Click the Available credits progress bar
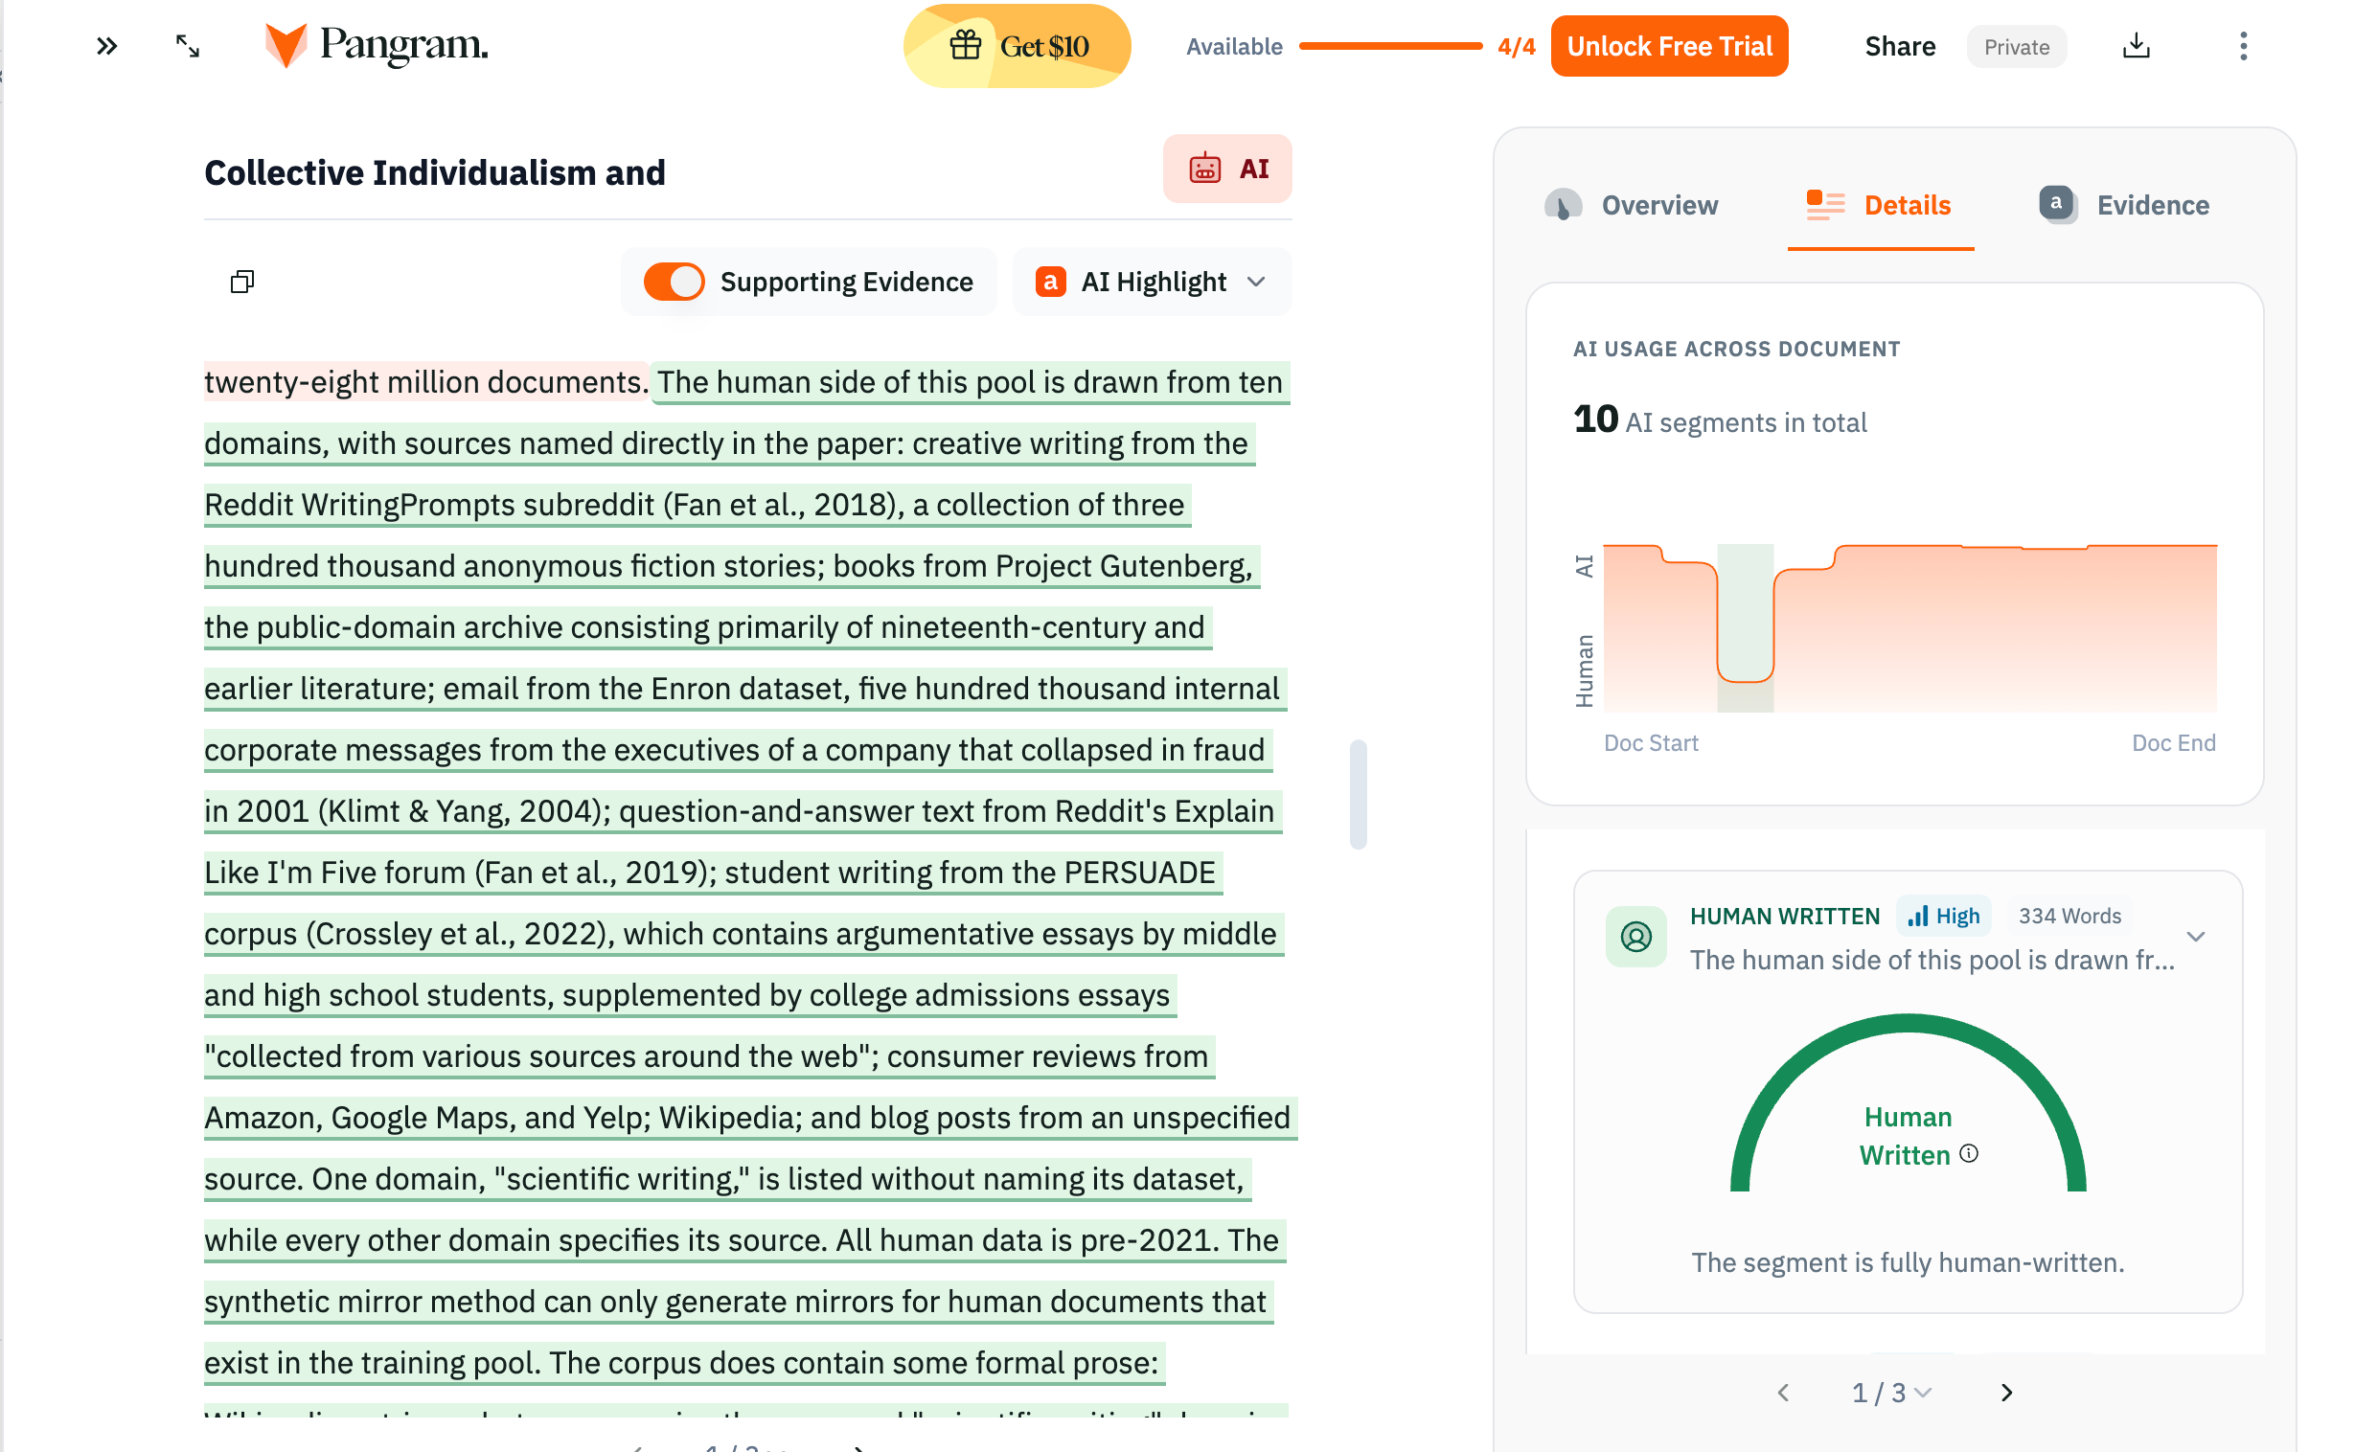This screenshot has width=2355, height=1452. (1390, 46)
